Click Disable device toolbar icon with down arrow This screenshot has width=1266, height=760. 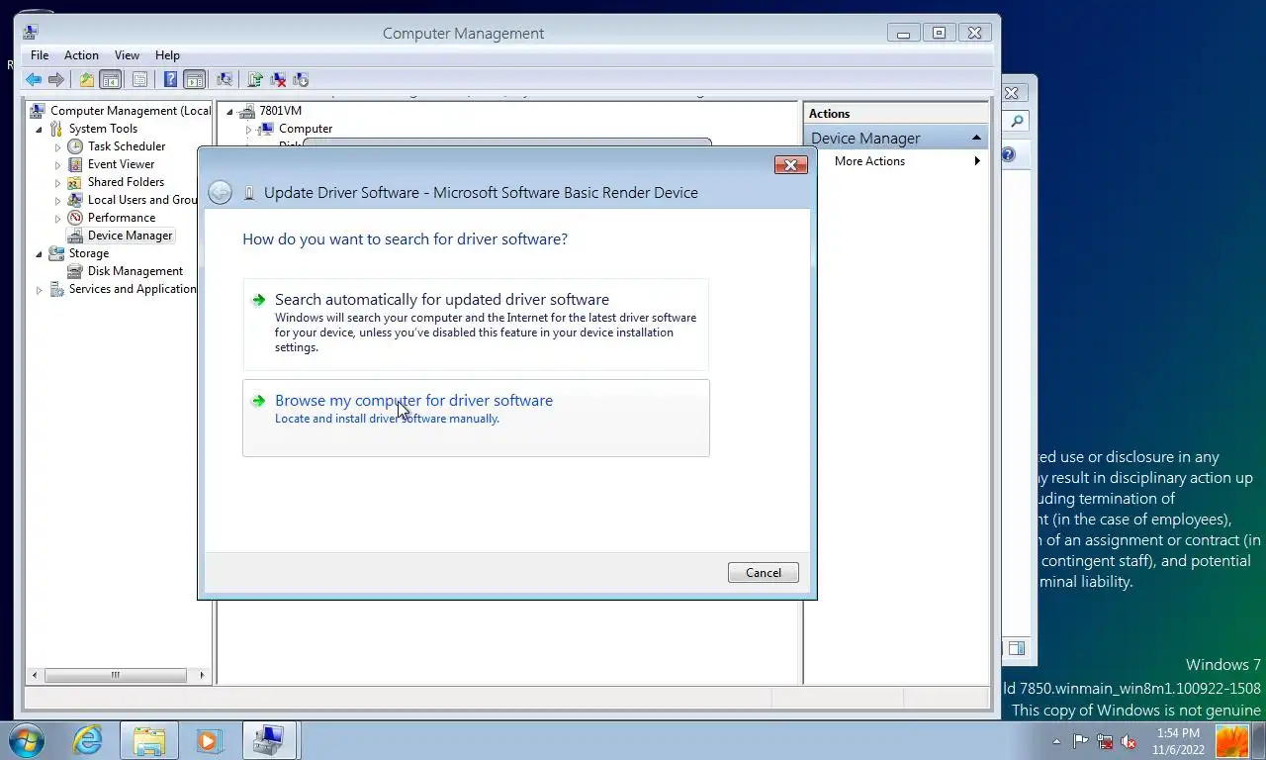[x=301, y=79]
